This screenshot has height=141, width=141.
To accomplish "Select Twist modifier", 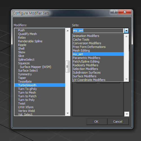I will [x=40, y=103].
